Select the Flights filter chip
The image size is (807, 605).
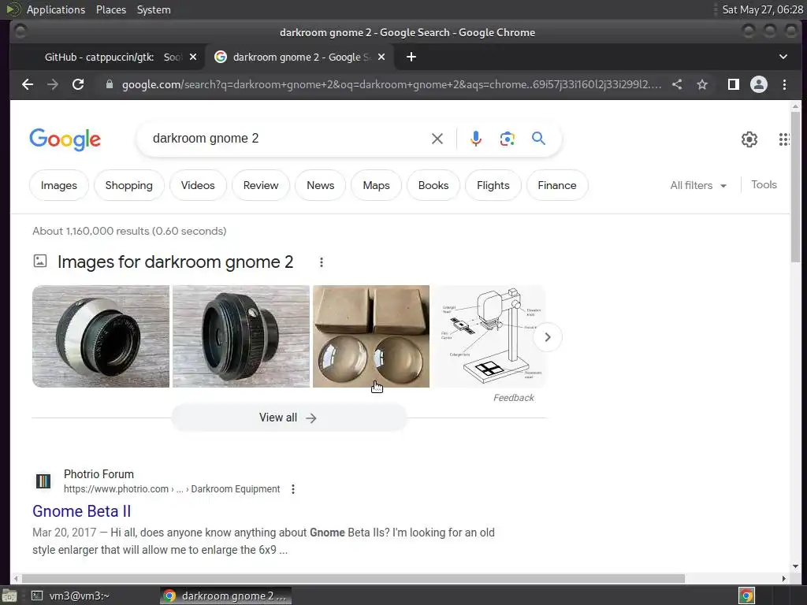[493, 185]
